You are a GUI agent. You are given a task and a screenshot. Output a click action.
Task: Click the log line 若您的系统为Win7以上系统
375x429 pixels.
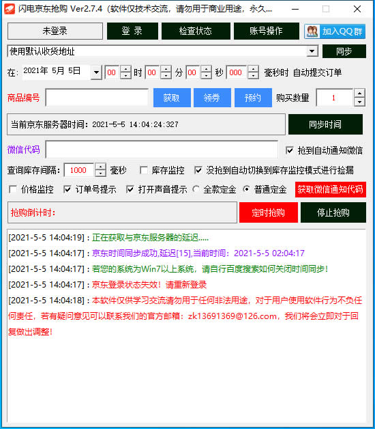(210, 269)
